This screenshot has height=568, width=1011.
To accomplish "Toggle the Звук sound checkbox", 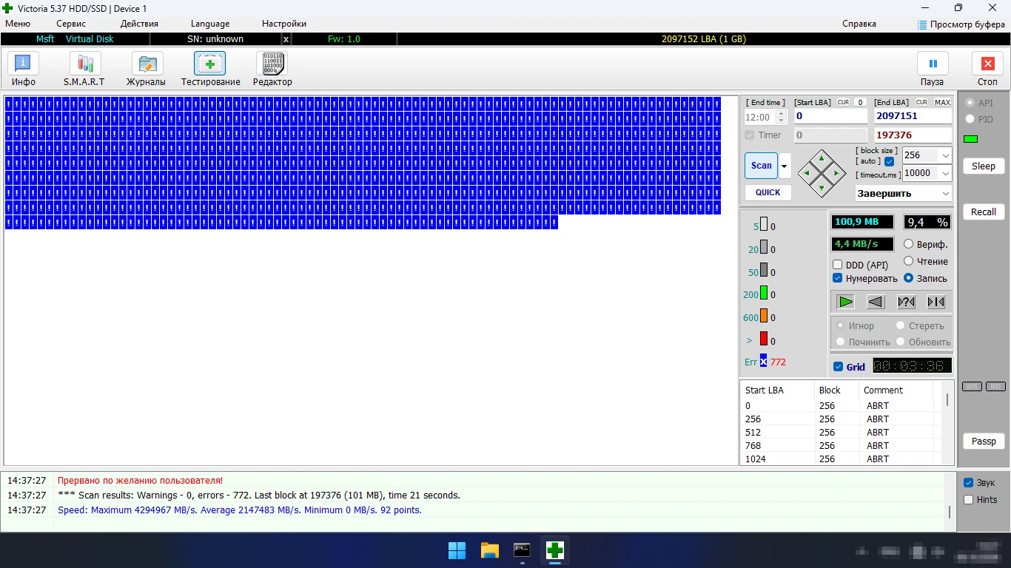I will [x=968, y=483].
